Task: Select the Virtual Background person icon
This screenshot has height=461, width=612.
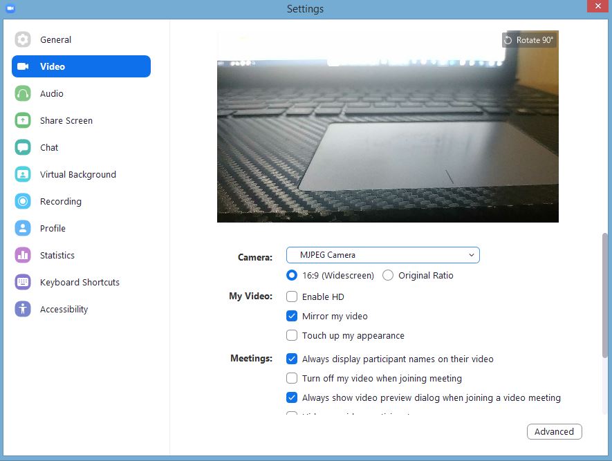Action: (x=23, y=174)
